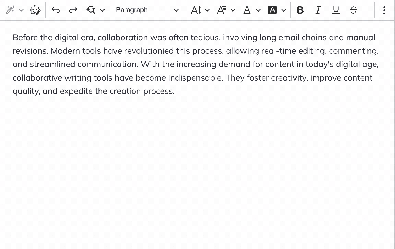The width and height of the screenshot is (395, 249).
Task: Undo the last edit
Action: 56,10
